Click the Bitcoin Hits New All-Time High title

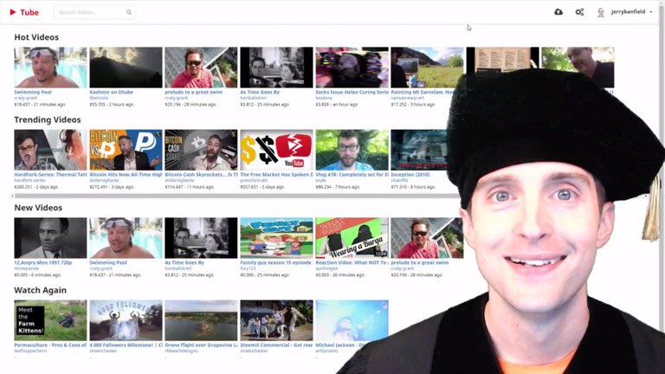126,175
